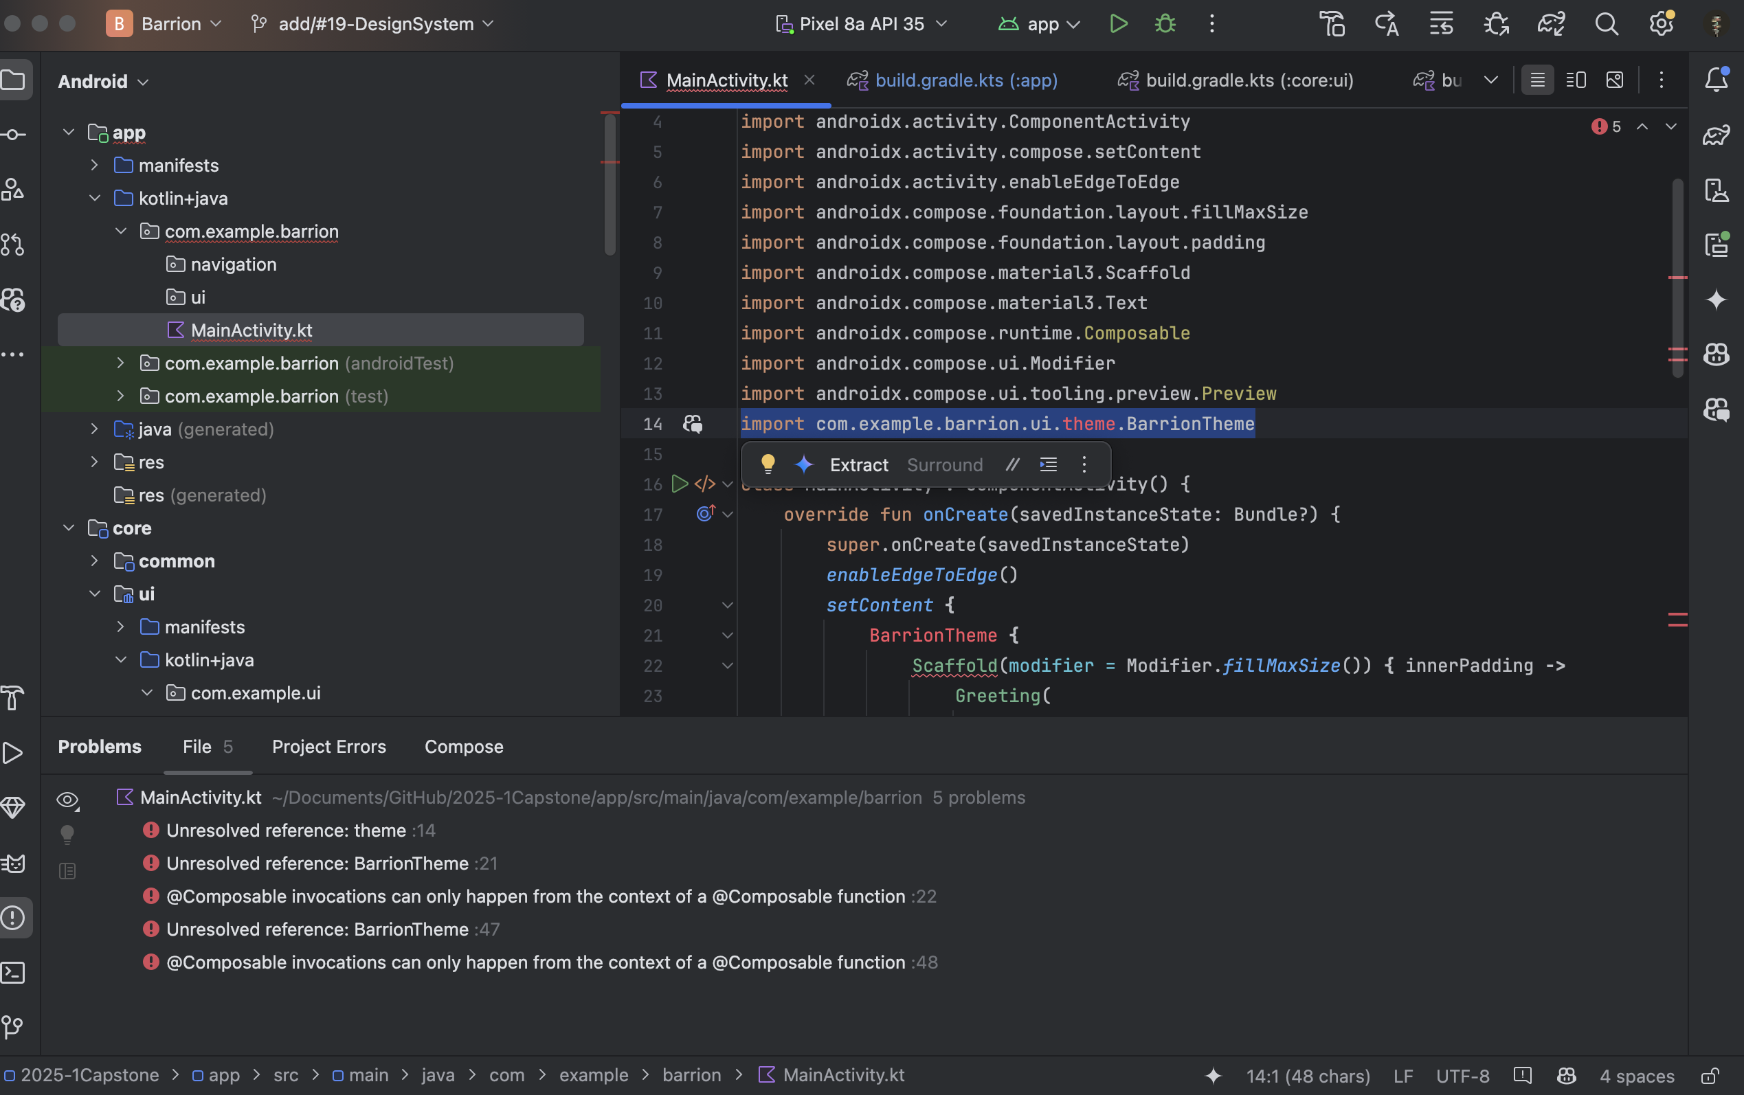
Task: Toggle the eye view options in Problems
Action: pos(67,800)
